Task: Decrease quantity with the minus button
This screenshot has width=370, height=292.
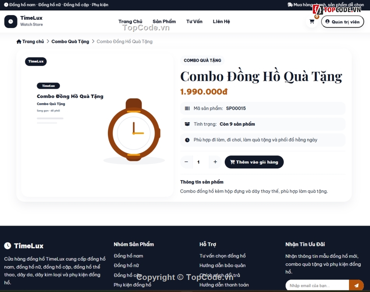Action: click(186, 162)
